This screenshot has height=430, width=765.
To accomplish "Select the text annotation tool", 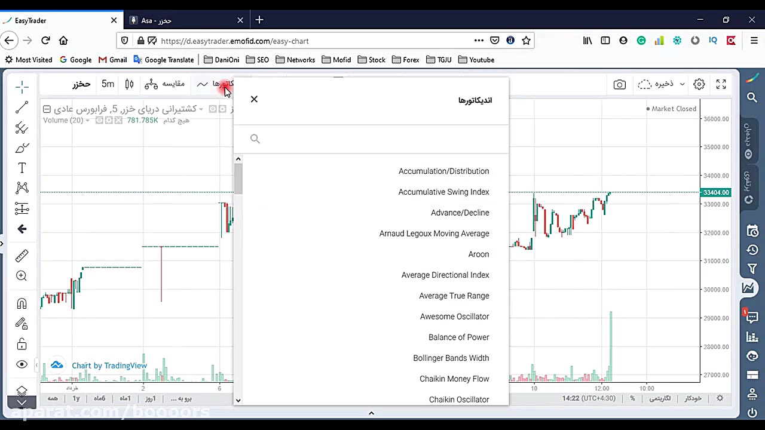I will (x=22, y=168).
